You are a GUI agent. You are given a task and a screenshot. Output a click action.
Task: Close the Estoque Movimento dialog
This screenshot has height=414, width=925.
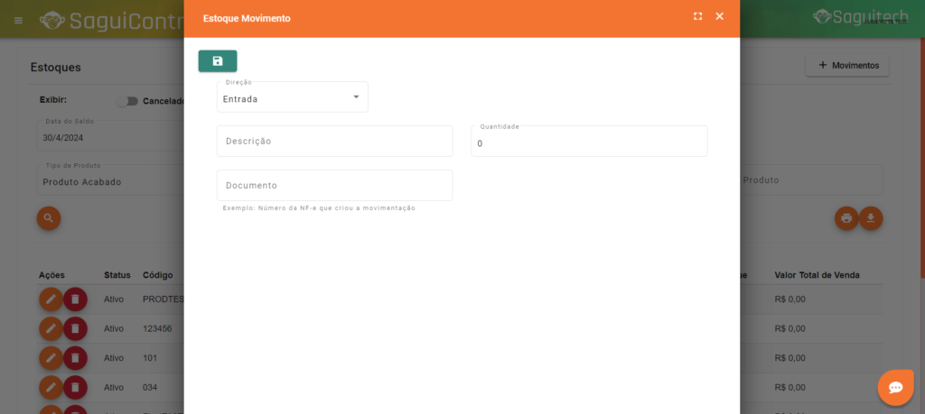(720, 16)
